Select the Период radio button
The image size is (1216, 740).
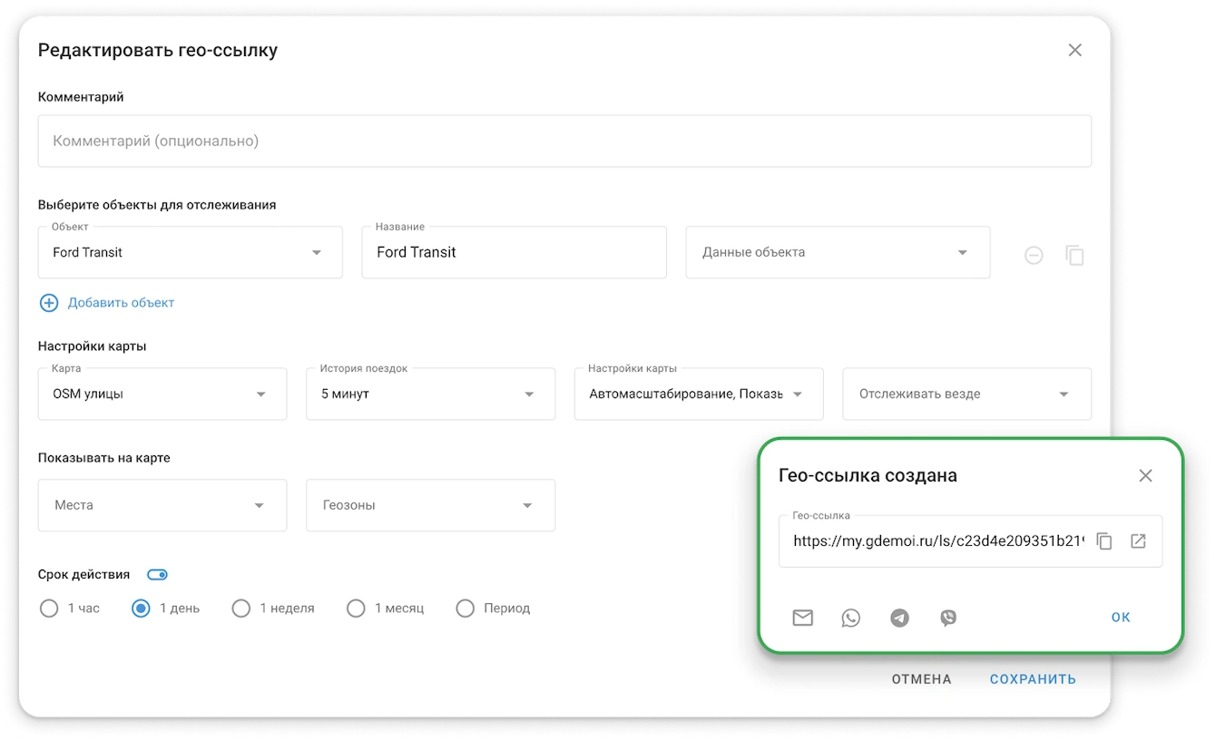(x=465, y=609)
